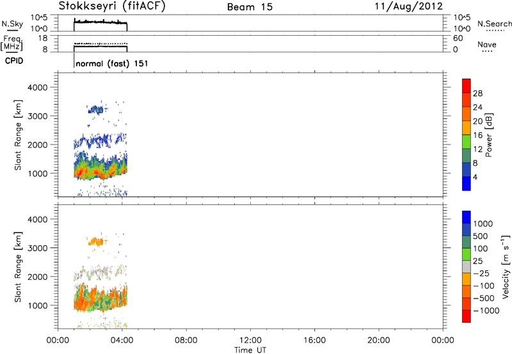
Task: Click the 4 label on power colorbar
Action: tap(476, 177)
